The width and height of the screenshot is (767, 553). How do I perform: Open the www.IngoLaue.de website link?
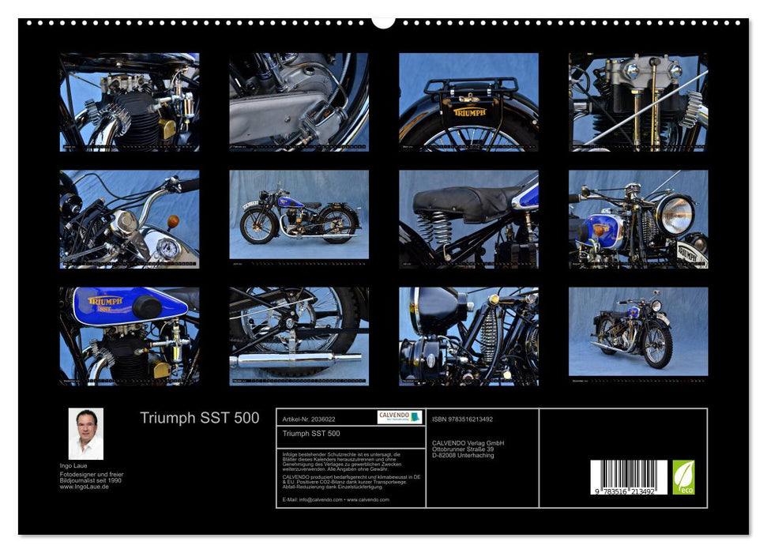[x=85, y=487]
